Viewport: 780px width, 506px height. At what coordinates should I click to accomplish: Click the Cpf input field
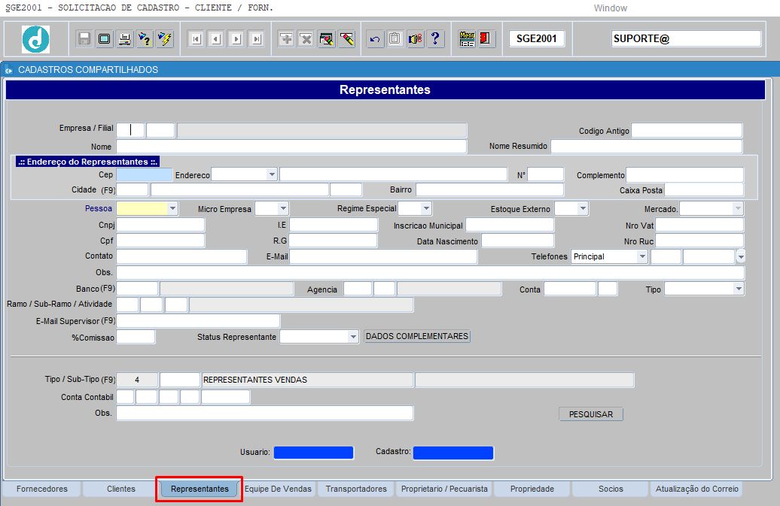click(x=160, y=241)
